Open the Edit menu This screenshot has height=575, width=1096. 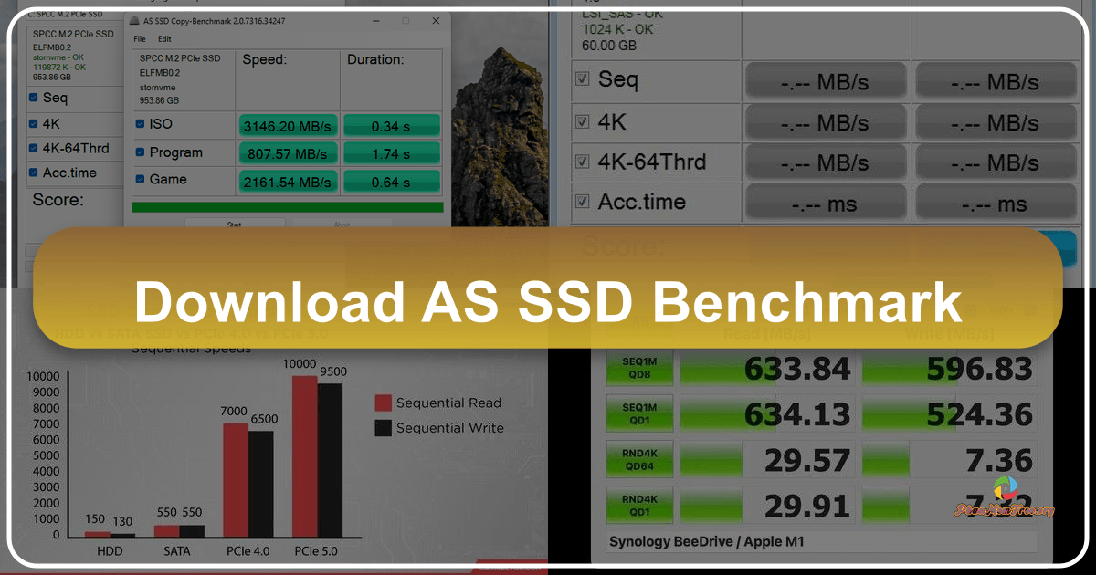pos(164,39)
